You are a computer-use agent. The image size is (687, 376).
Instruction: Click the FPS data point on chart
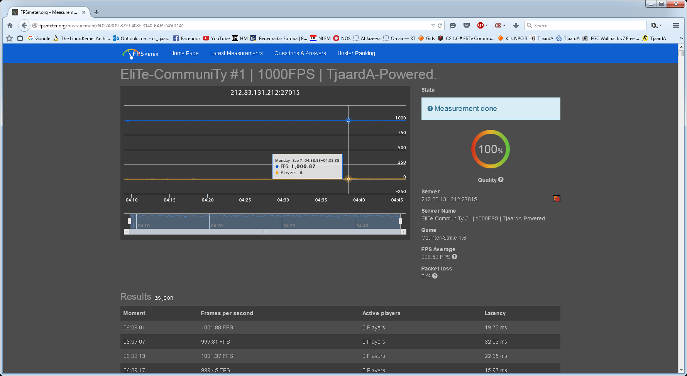coord(348,120)
